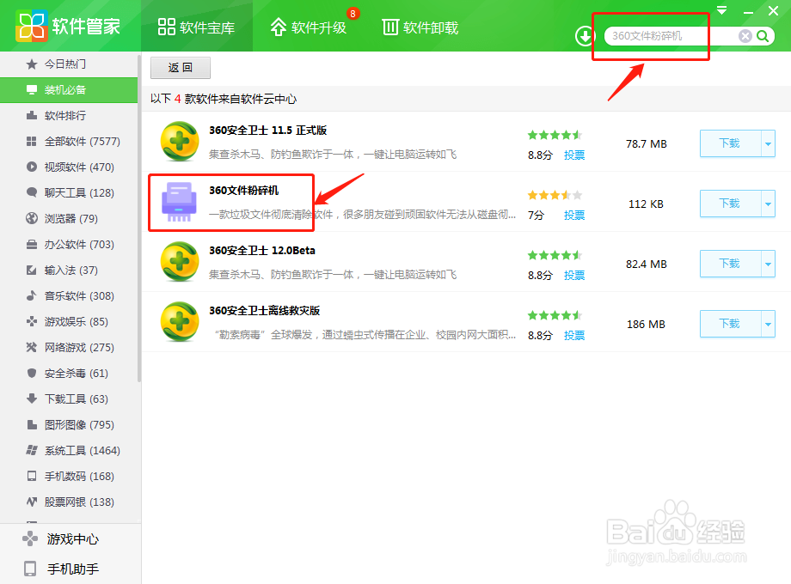The image size is (791, 584).
Task: Click the 视频软件 play icon
Action: tap(31, 167)
